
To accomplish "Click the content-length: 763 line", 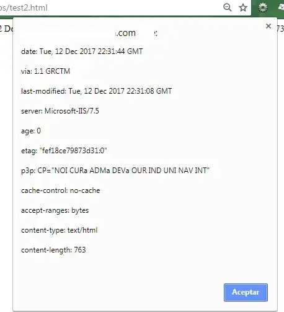I will coord(53,250).
